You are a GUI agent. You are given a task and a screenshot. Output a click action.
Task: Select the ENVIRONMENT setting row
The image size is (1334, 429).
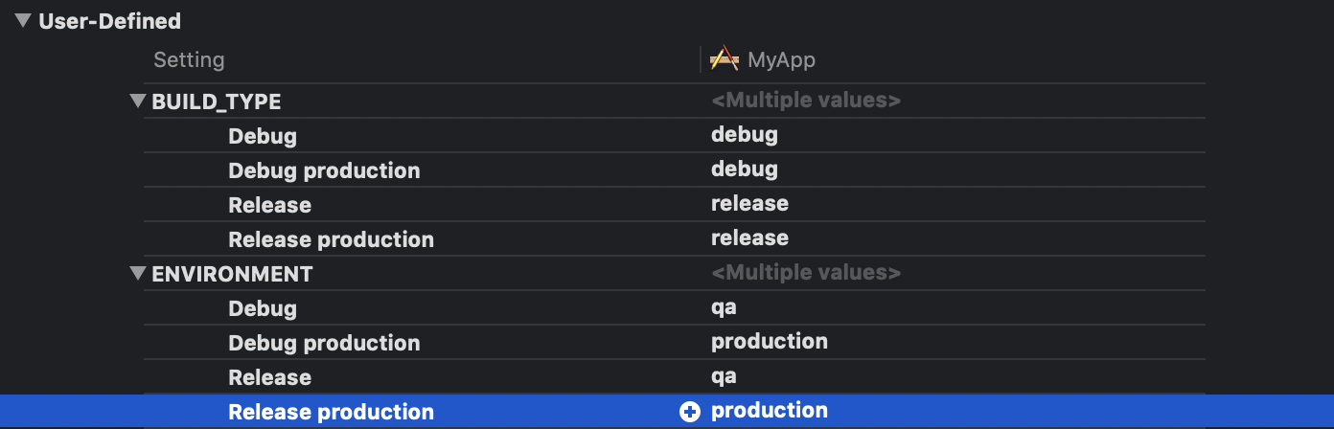[232, 274]
